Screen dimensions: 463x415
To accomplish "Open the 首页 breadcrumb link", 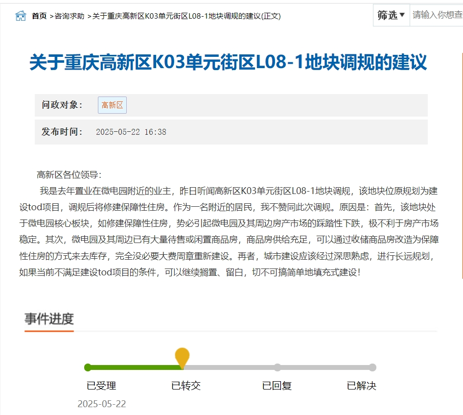I will point(39,16).
